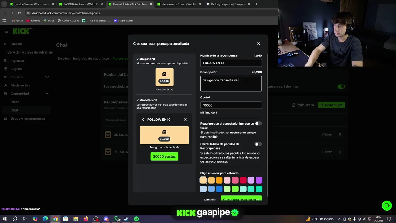This screenshot has width=396, height=223.
Task: Open the Maps bookmark
Action: coord(49,21)
